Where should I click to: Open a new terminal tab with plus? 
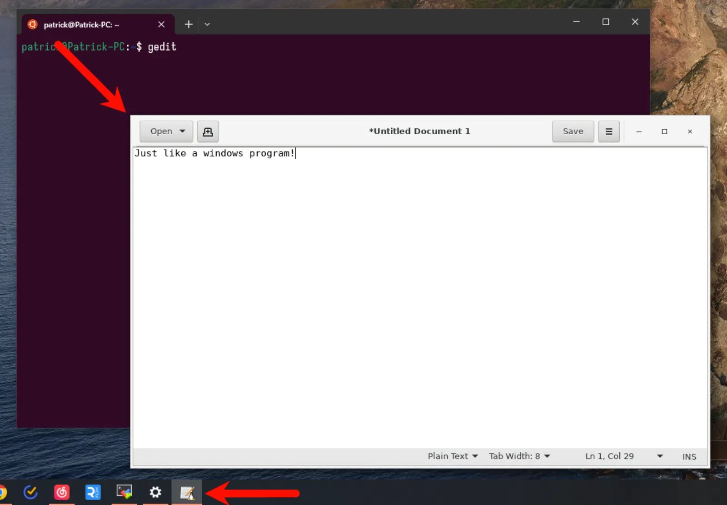pyautogui.click(x=189, y=24)
